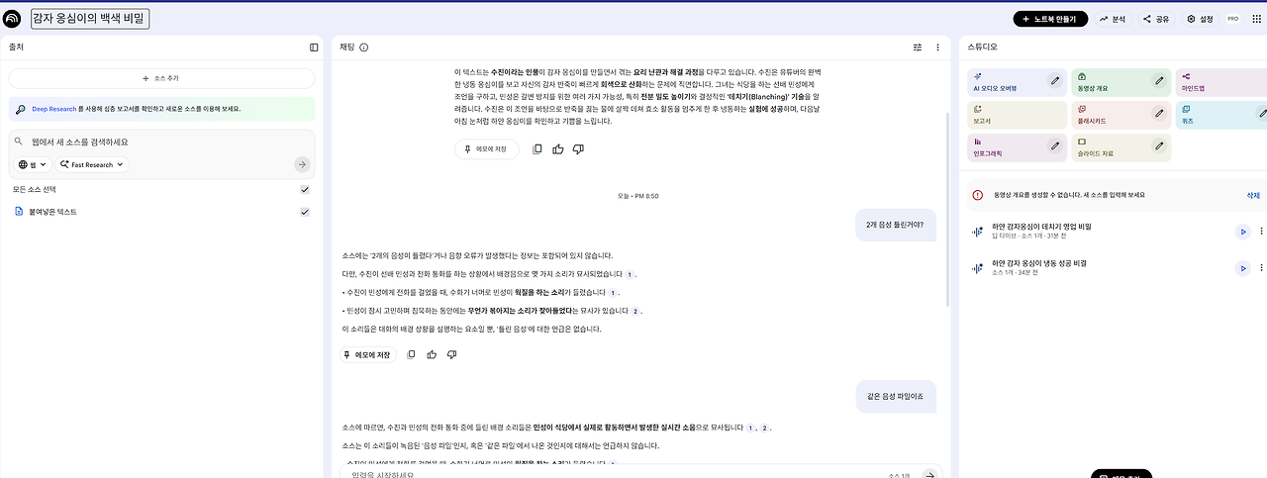Screen dimensions: 1267x478
Task: Edit the 동영상 개요 card settings
Action: click(x=1159, y=80)
